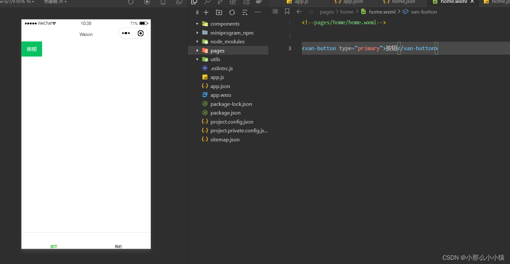Click the New Folder icon
Viewport: 510px width, 264px height.
(219, 12)
